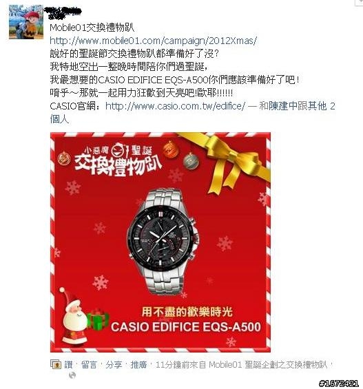Click the photo icon beside 讚
Image resolution: width=363 pixels, height=389 pixels.
click(56, 364)
